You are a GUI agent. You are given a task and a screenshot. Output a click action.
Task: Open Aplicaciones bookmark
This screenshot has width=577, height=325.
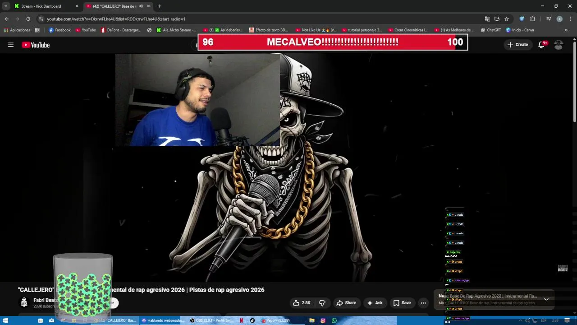(x=17, y=30)
